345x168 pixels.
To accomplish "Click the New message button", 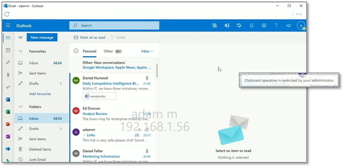I will click(42, 37).
